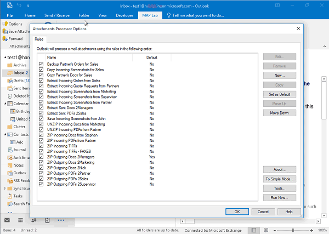Click the Normal view icon in status bar
The height and width of the screenshot is (234, 329).
(254, 230)
